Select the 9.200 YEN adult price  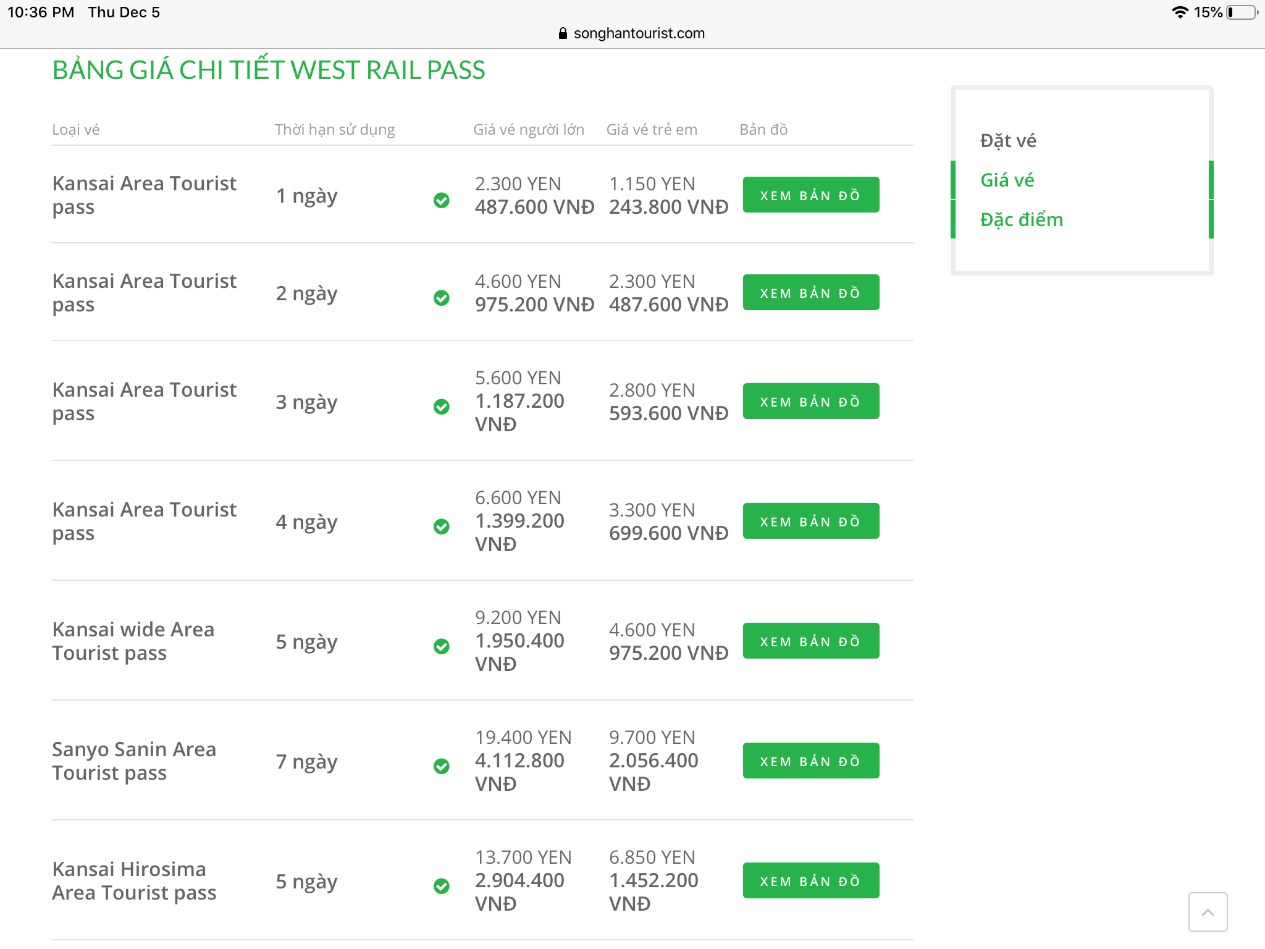click(x=518, y=617)
